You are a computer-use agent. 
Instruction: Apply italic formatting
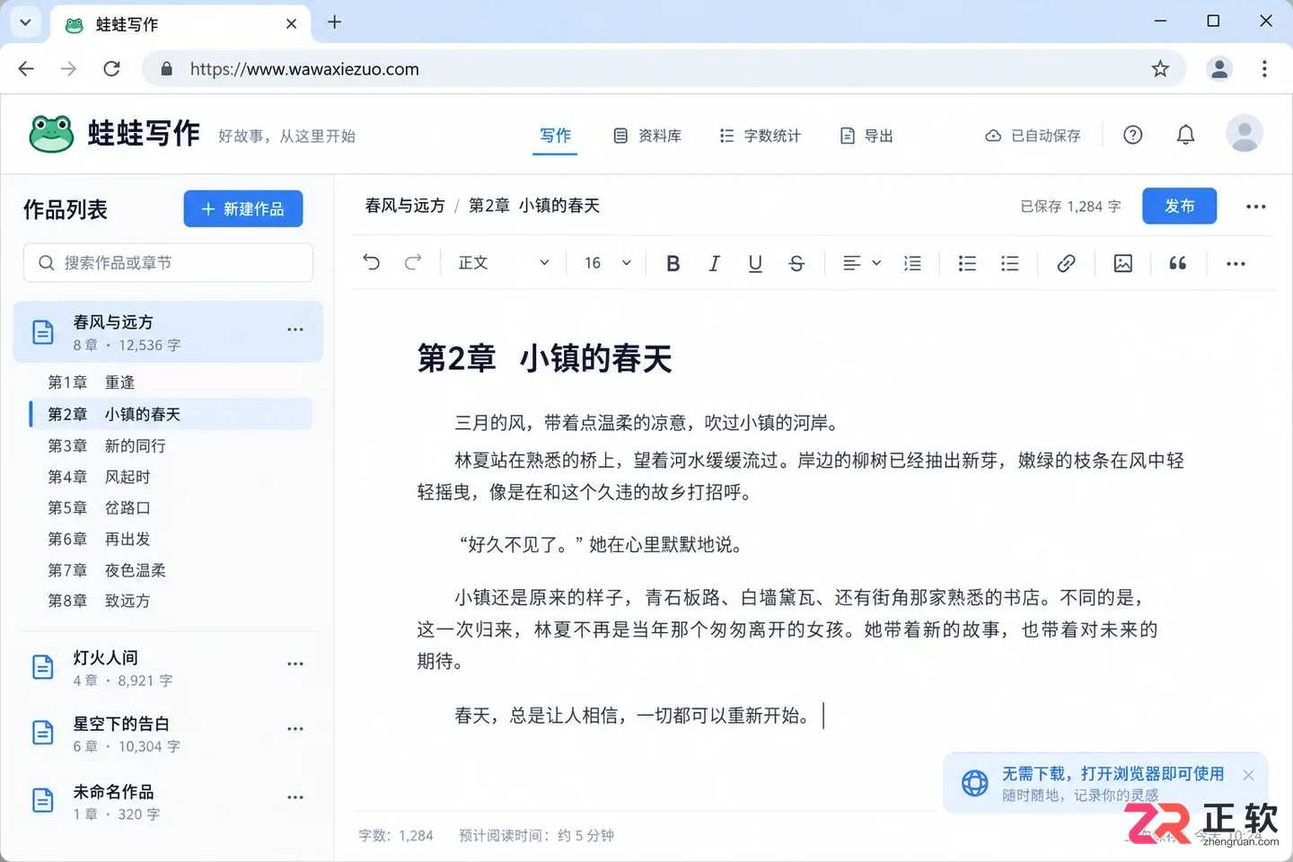[x=714, y=263]
